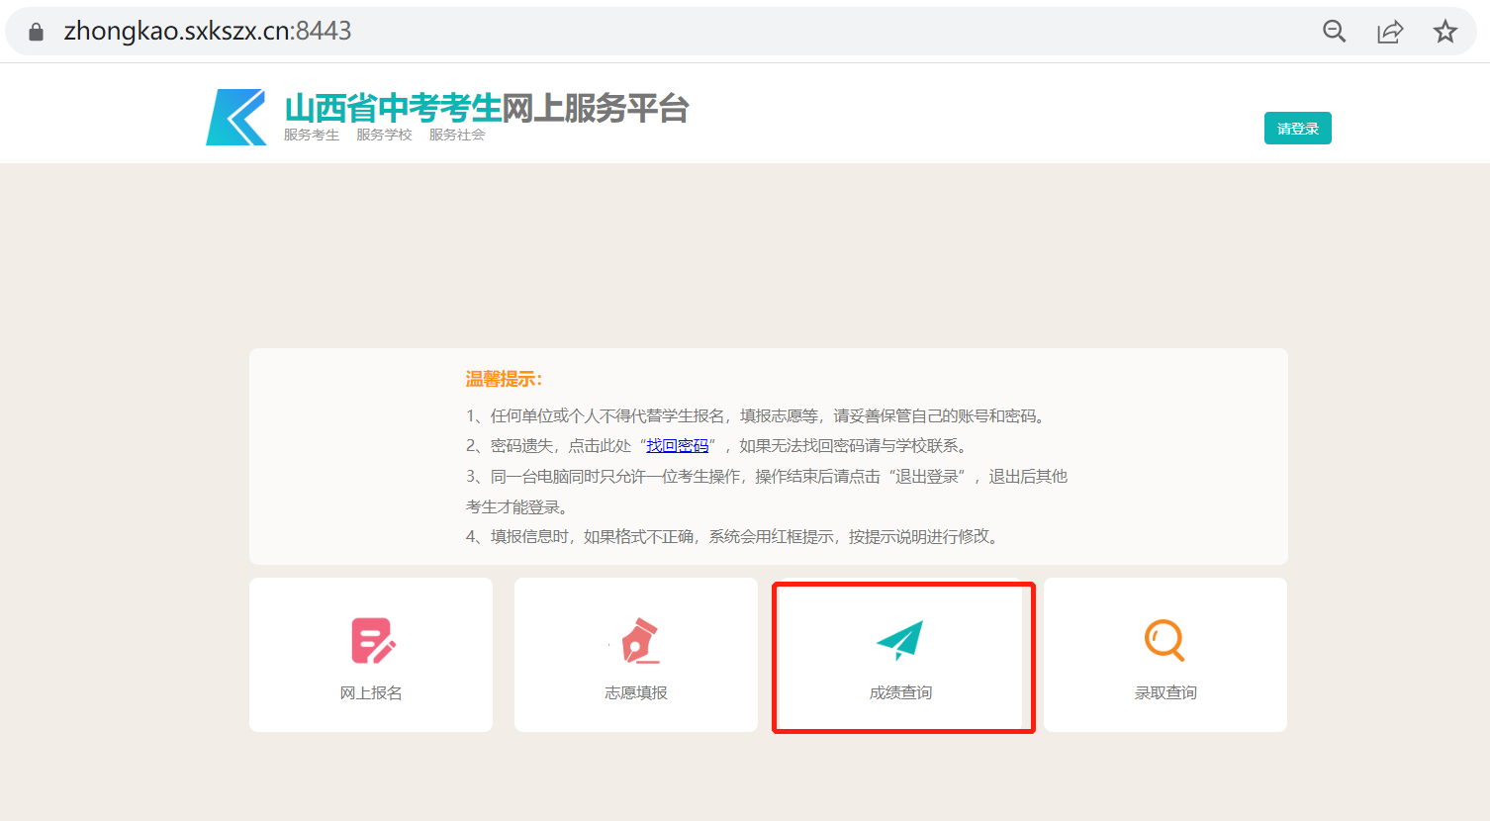Bookmark this page with the star icon
The width and height of the screenshot is (1490, 821).
1444,32
